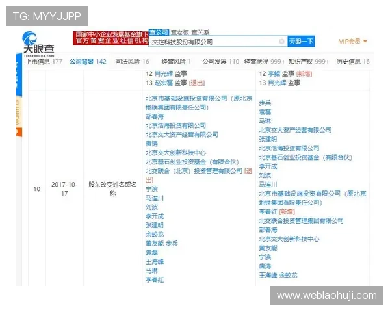This screenshot has height=312, width=390.
Task: Open 黄友能 link in left column
Action: 155,244
